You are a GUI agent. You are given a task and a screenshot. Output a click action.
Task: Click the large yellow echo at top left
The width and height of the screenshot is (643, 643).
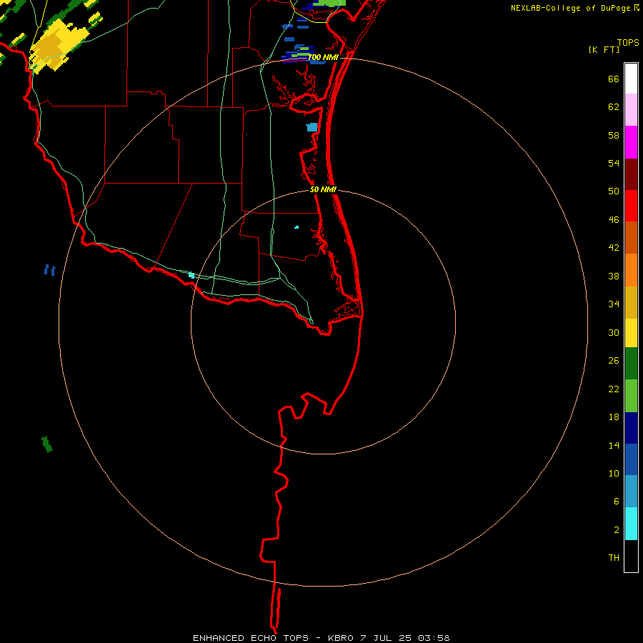pos(59,47)
